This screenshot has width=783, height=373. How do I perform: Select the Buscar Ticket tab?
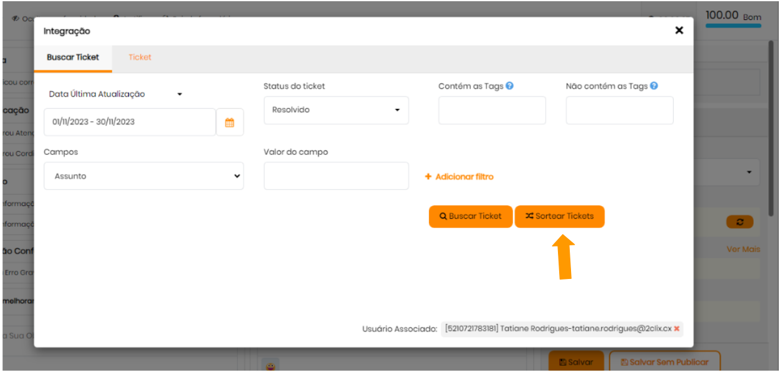point(73,57)
